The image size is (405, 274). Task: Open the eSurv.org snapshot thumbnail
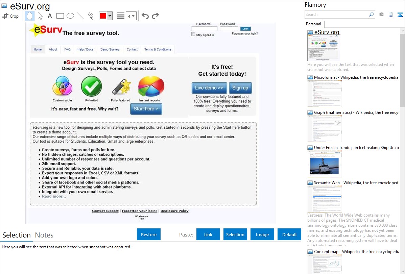pos(324,48)
